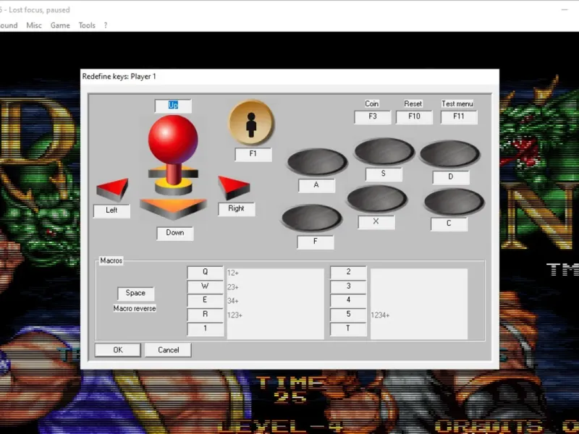Select the Right key field
This screenshot has height=434, width=579.
click(237, 209)
